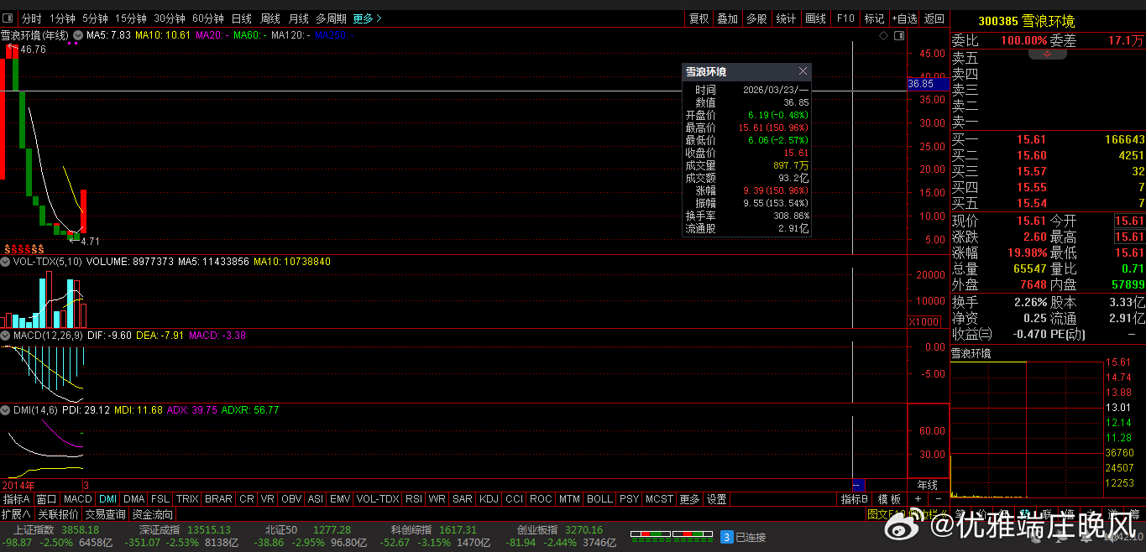Open the 模板 template option
The image size is (1146, 552).
[889, 499]
